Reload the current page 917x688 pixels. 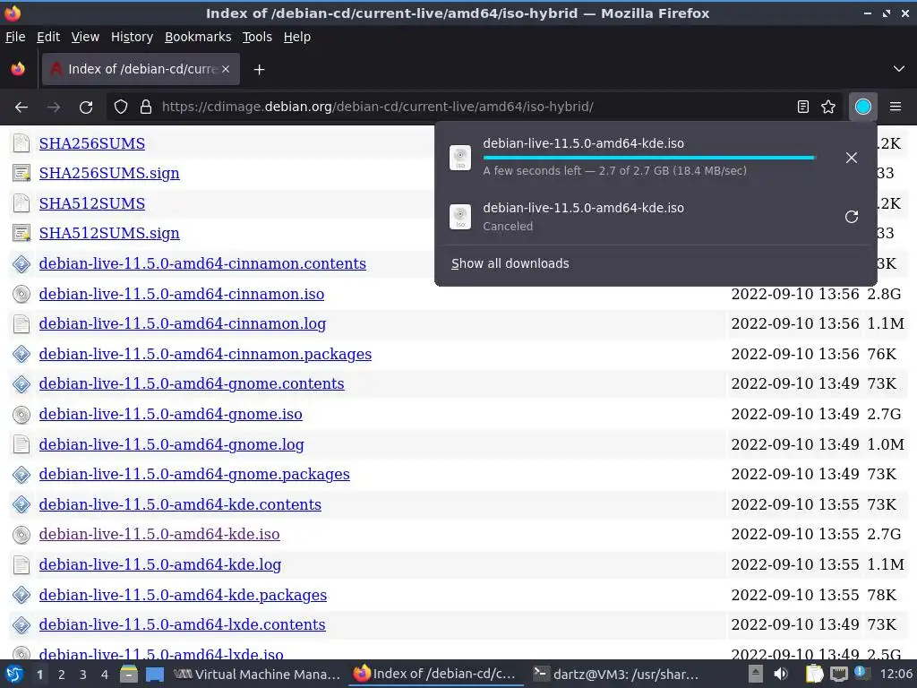[86, 107]
